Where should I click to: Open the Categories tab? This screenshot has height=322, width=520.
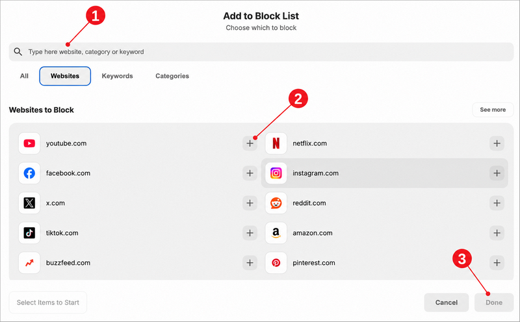pyautogui.click(x=172, y=76)
